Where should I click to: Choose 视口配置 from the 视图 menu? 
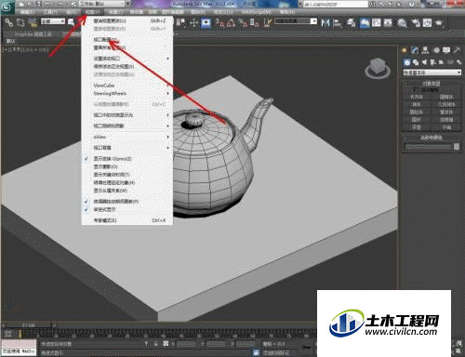pos(127,40)
